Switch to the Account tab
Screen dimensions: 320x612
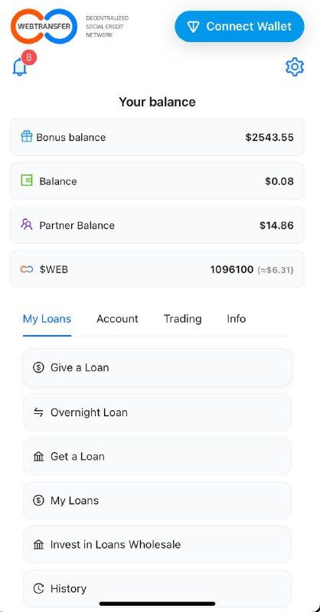(117, 319)
